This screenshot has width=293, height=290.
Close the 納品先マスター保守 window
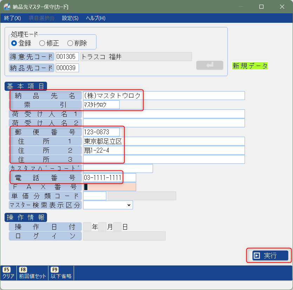[282, 7]
